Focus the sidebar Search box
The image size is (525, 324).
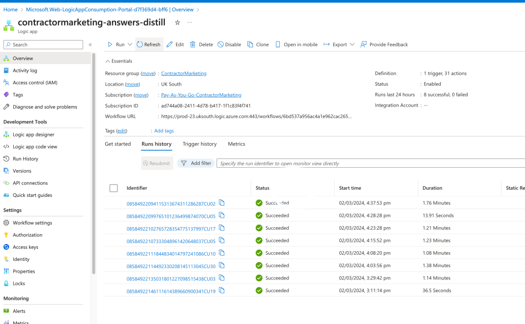[43, 45]
